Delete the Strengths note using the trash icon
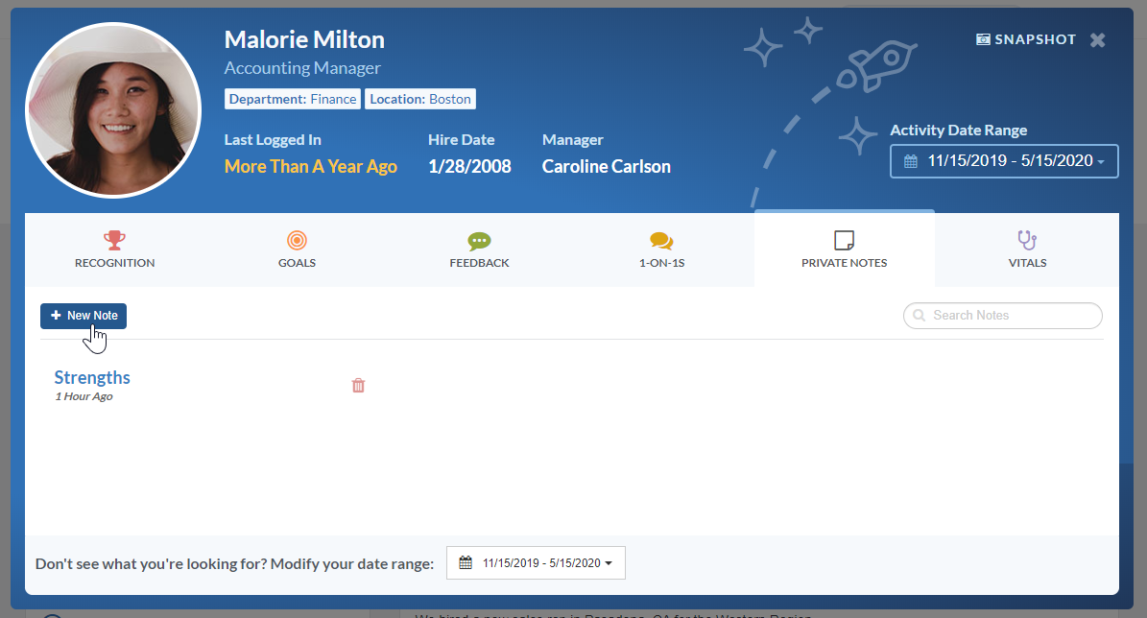Image resolution: width=1147 pixels, height=618 pixels. tap(358, 385)
